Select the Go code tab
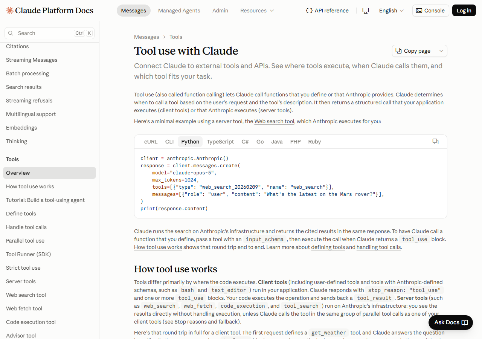Viewport: 482px width, 339px height. [260, 142]
